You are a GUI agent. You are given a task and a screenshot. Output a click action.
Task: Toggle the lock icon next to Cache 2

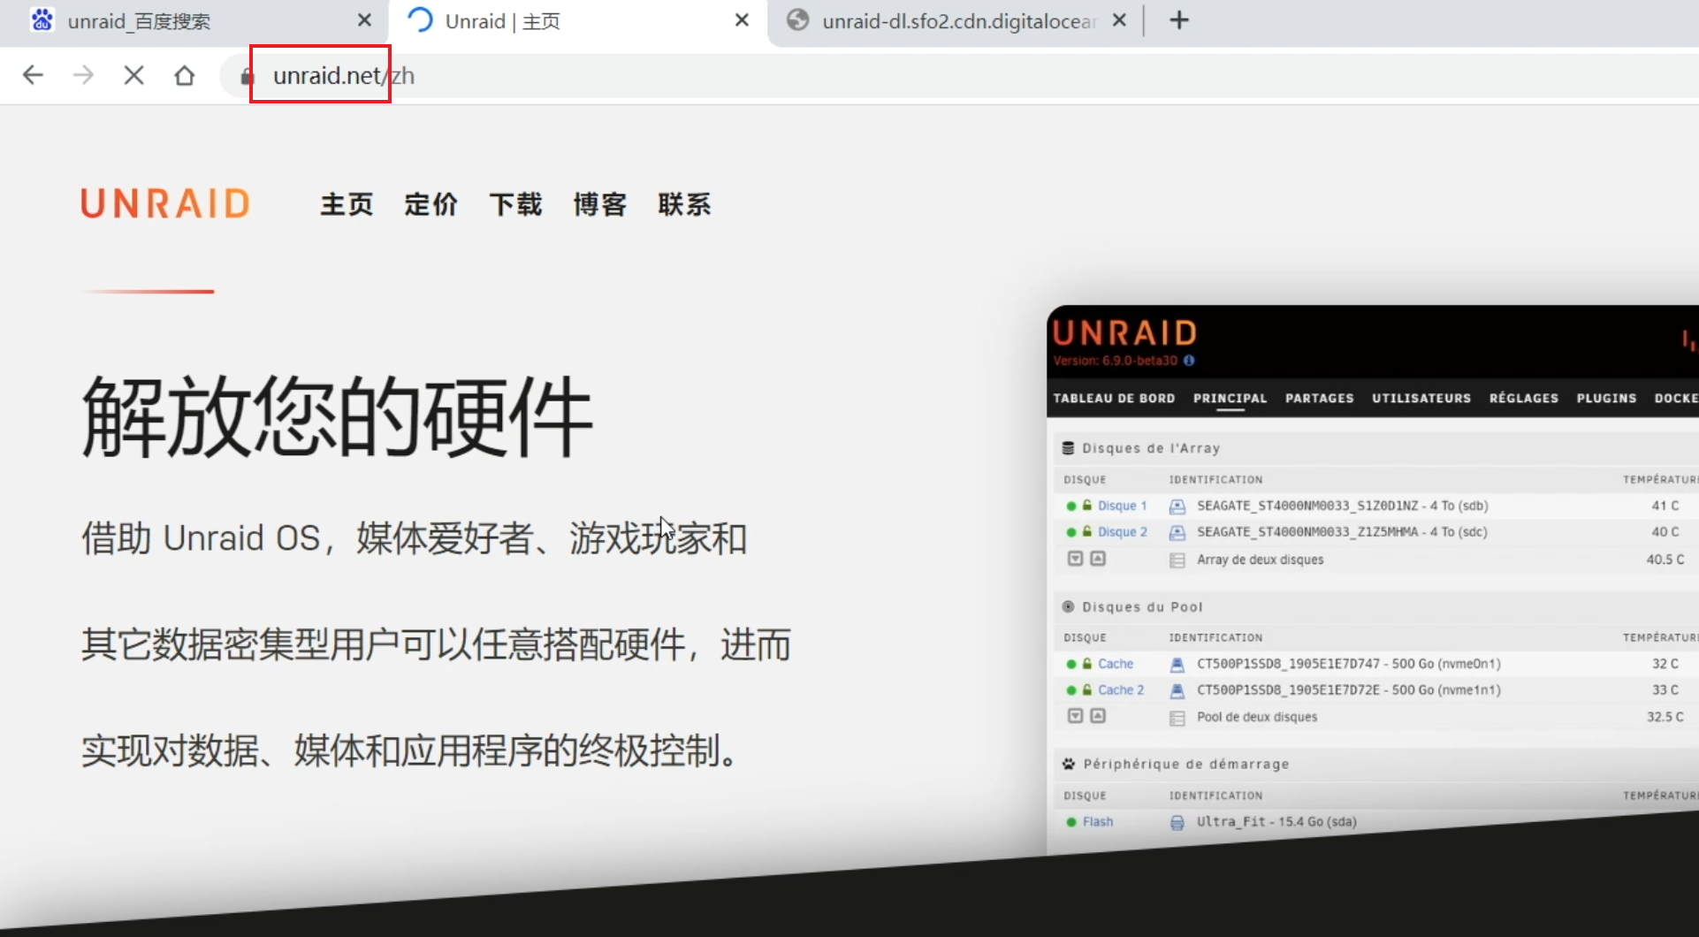point(1086,689)
